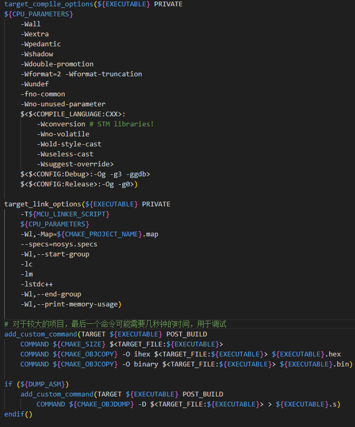Click the .hex file extension text
The image size is (355, 427).
[333, 354]
